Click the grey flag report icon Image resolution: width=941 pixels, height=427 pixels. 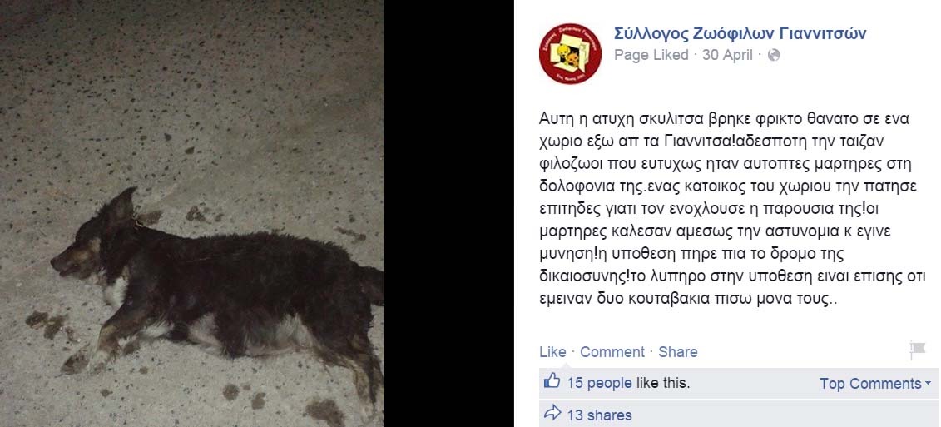917,350
